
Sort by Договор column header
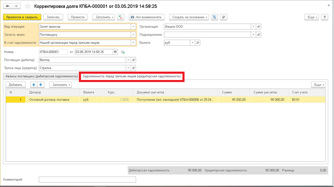click(53, 92)
